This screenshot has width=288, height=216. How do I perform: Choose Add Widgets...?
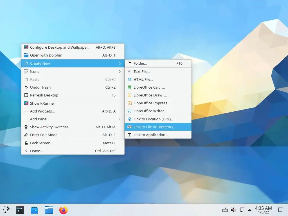(73, 111)
